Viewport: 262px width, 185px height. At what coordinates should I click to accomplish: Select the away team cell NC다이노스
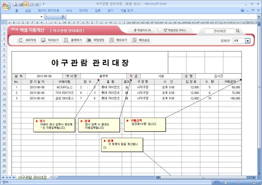click(x=64, y=87)
